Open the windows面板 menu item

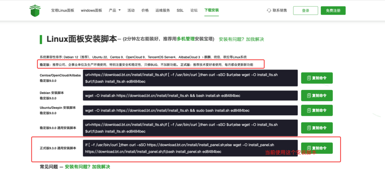coord(91,10)
